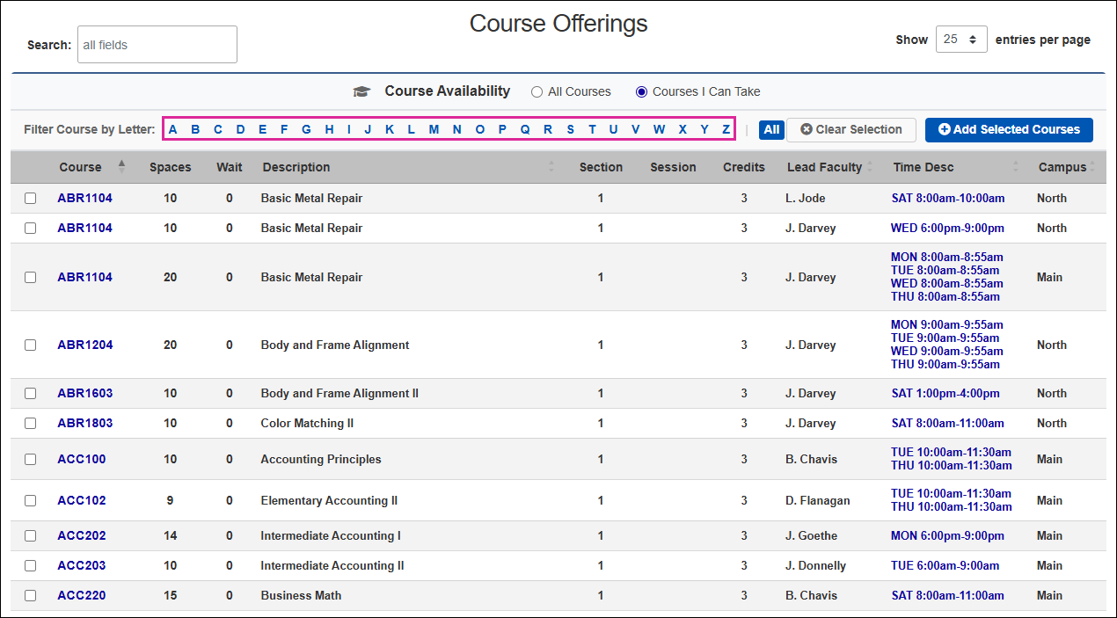The width and height of the screenshot is (1117, 618).
Task: Click Add Selected Courses button
Action: (1009, 129)
